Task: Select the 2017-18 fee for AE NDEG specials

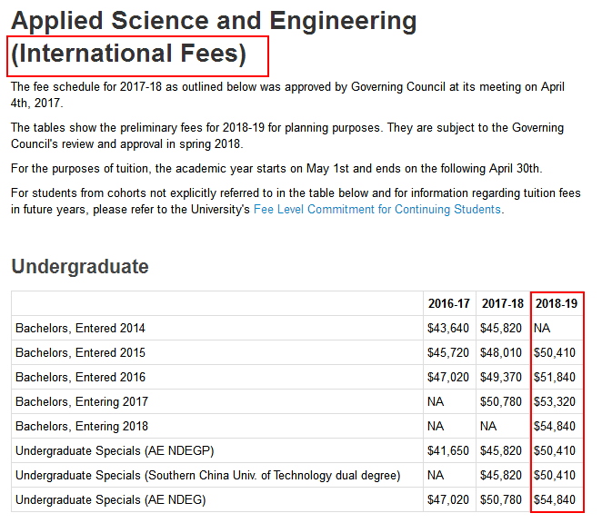Action: pos(501,500)
